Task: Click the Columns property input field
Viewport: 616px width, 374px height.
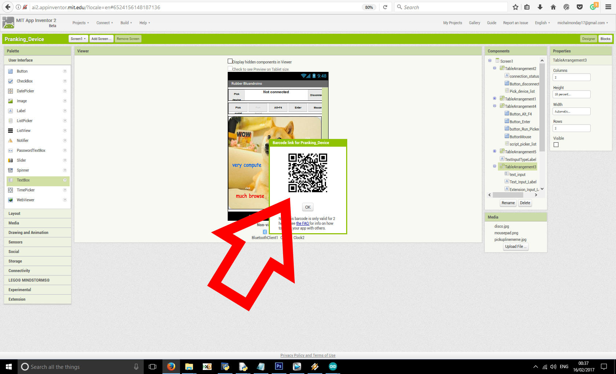Action: click(571, 77)
